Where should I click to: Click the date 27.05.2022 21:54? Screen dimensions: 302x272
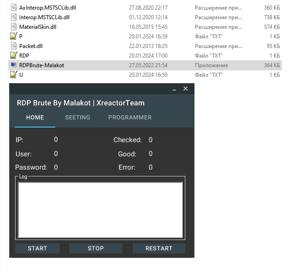coord(148,65)
